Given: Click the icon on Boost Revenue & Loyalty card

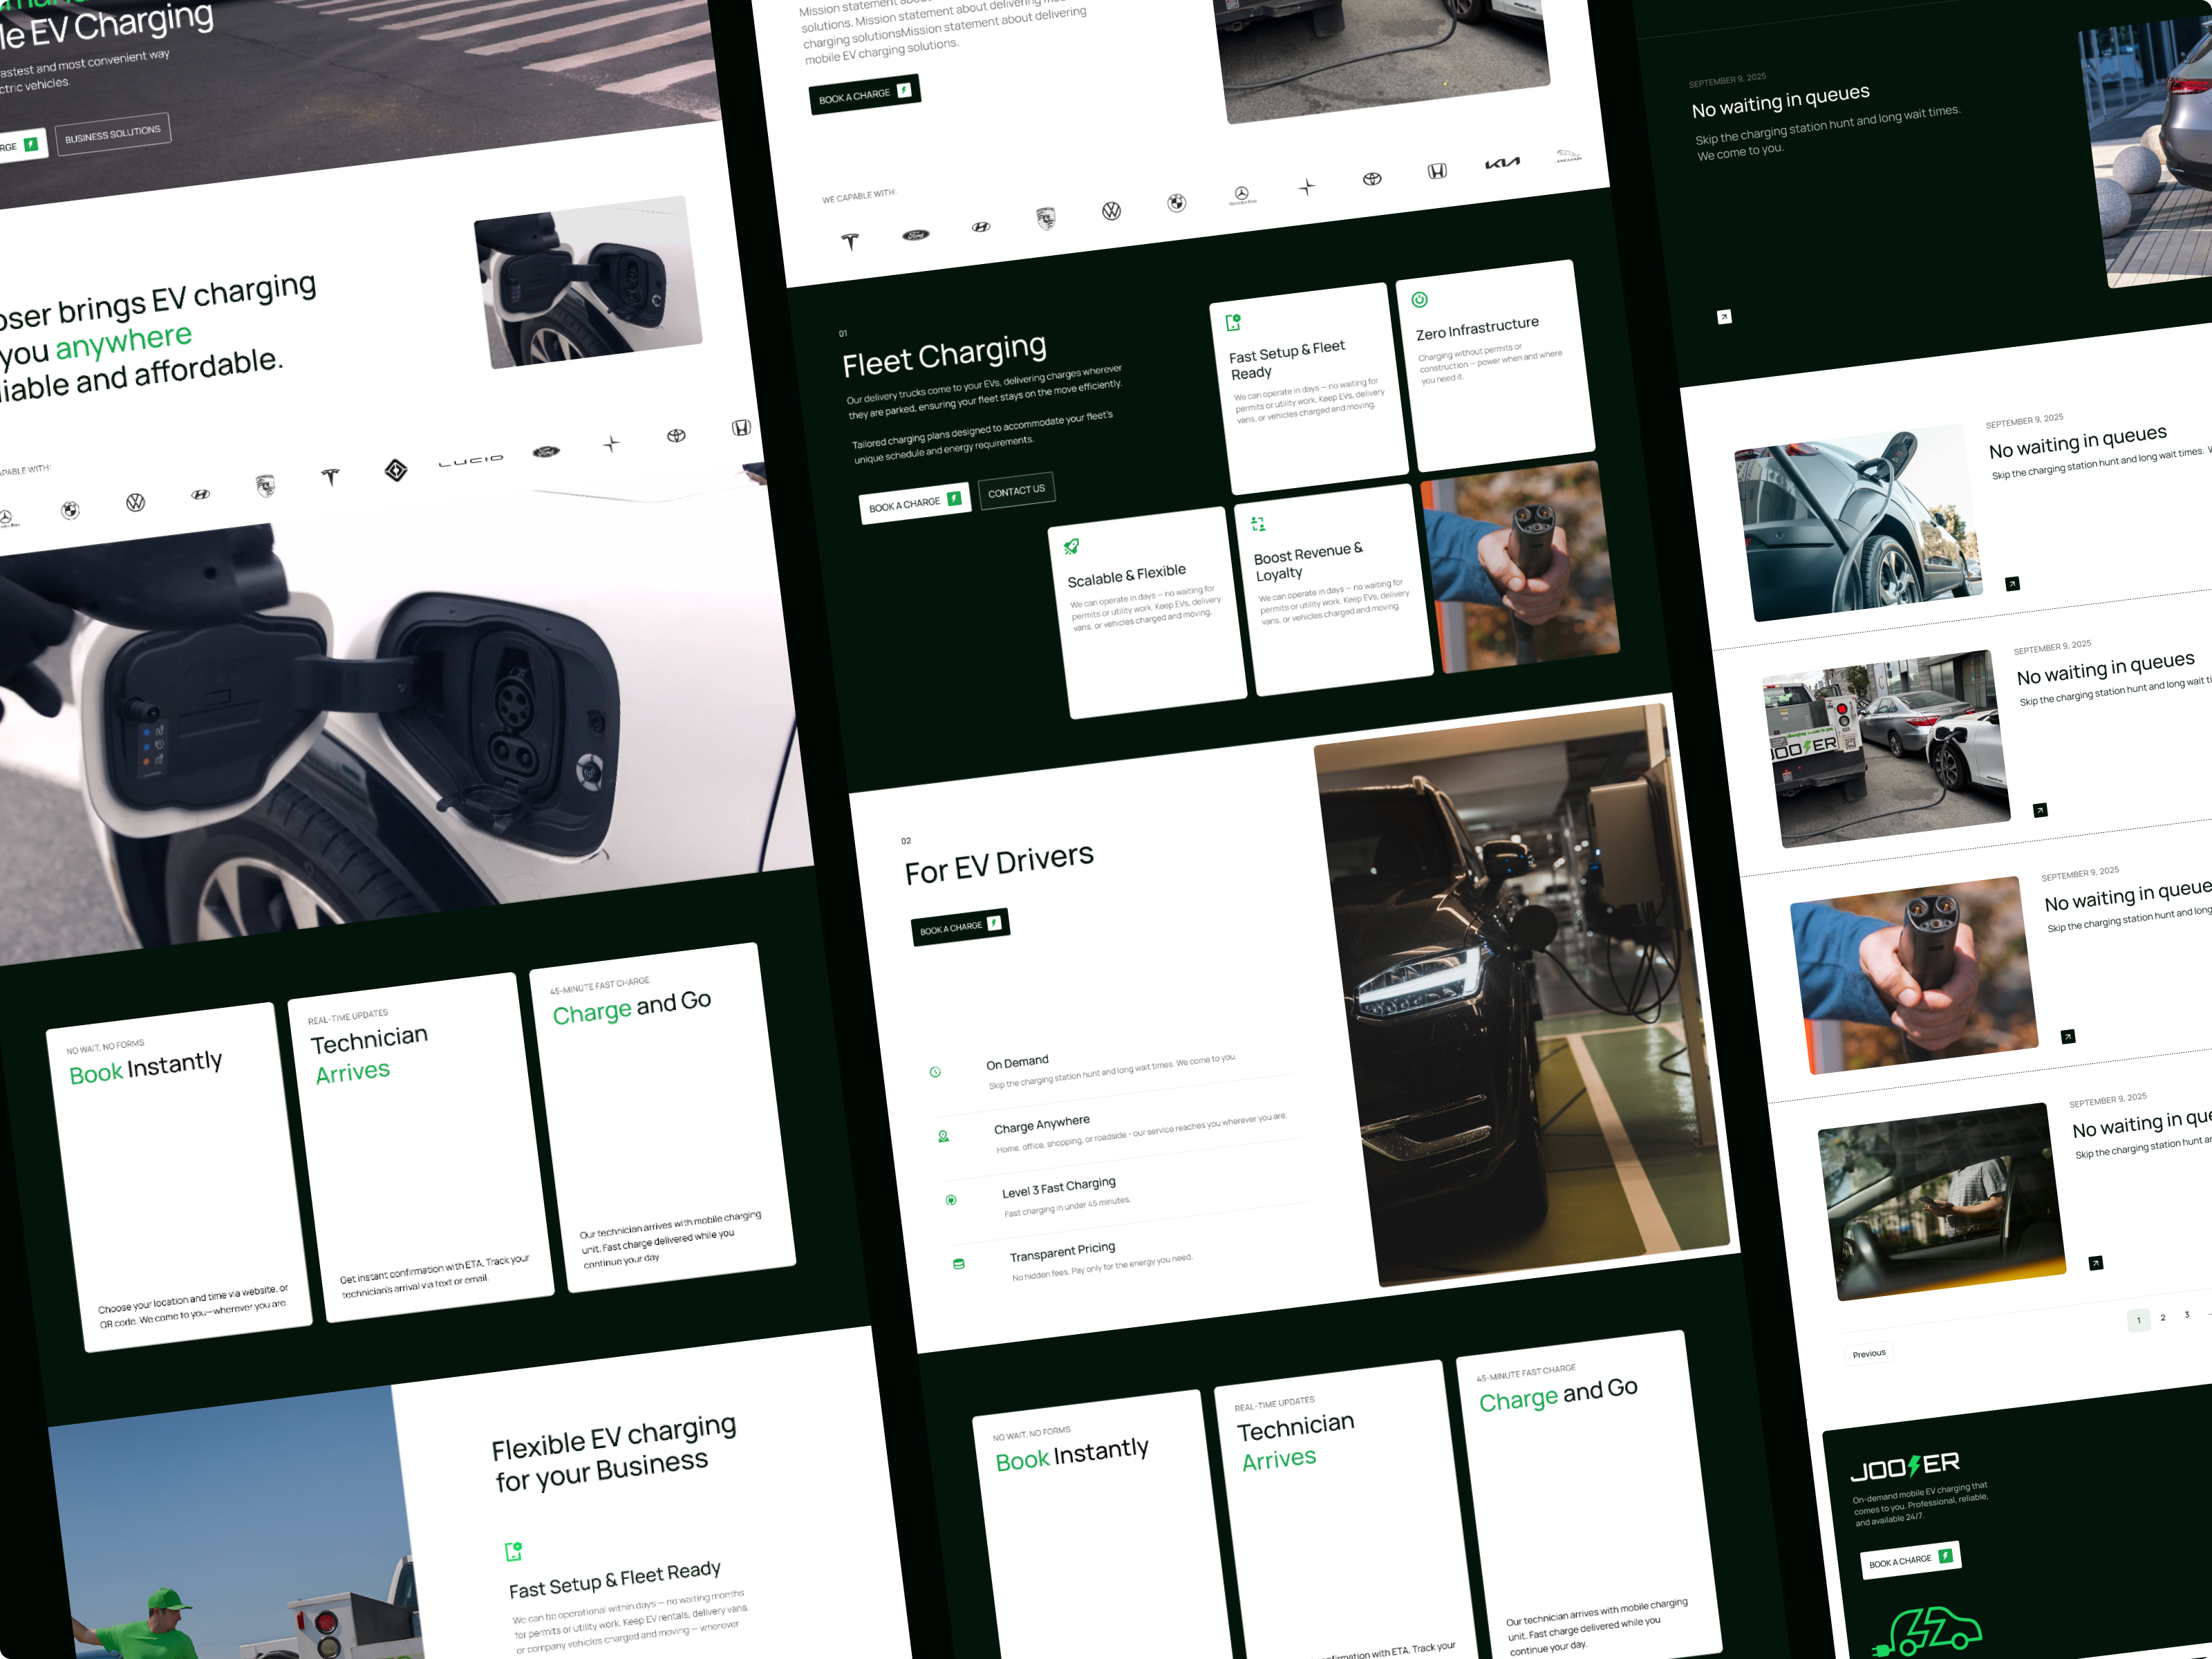Looking at the screenshot, I should (x=1258, y=523).
